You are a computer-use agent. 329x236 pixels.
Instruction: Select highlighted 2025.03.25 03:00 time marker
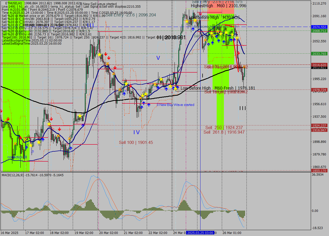[200, 233]
